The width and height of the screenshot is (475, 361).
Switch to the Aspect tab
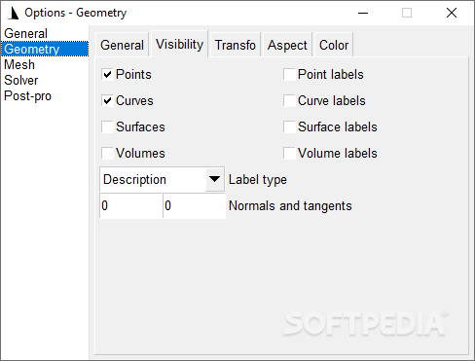pyautogui.click(x=287, y=45)
